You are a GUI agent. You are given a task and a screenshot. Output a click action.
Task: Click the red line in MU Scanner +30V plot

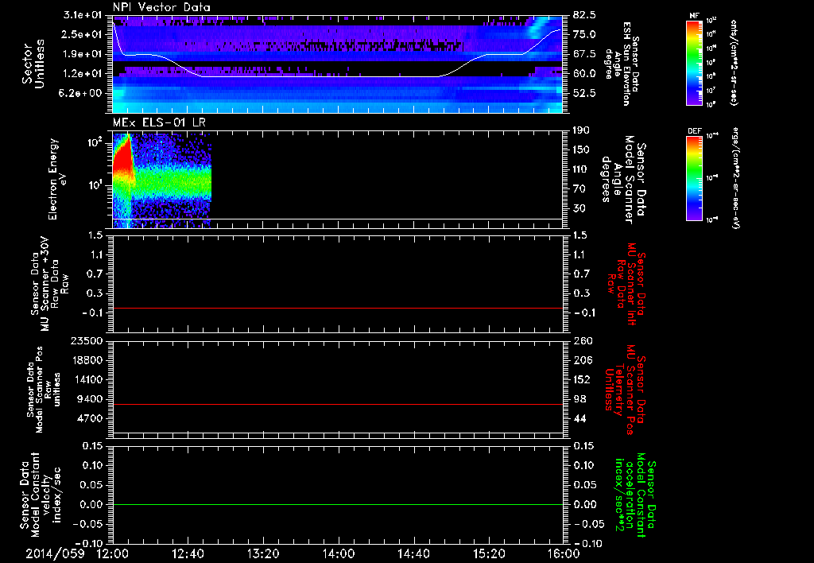coord(338,308)
